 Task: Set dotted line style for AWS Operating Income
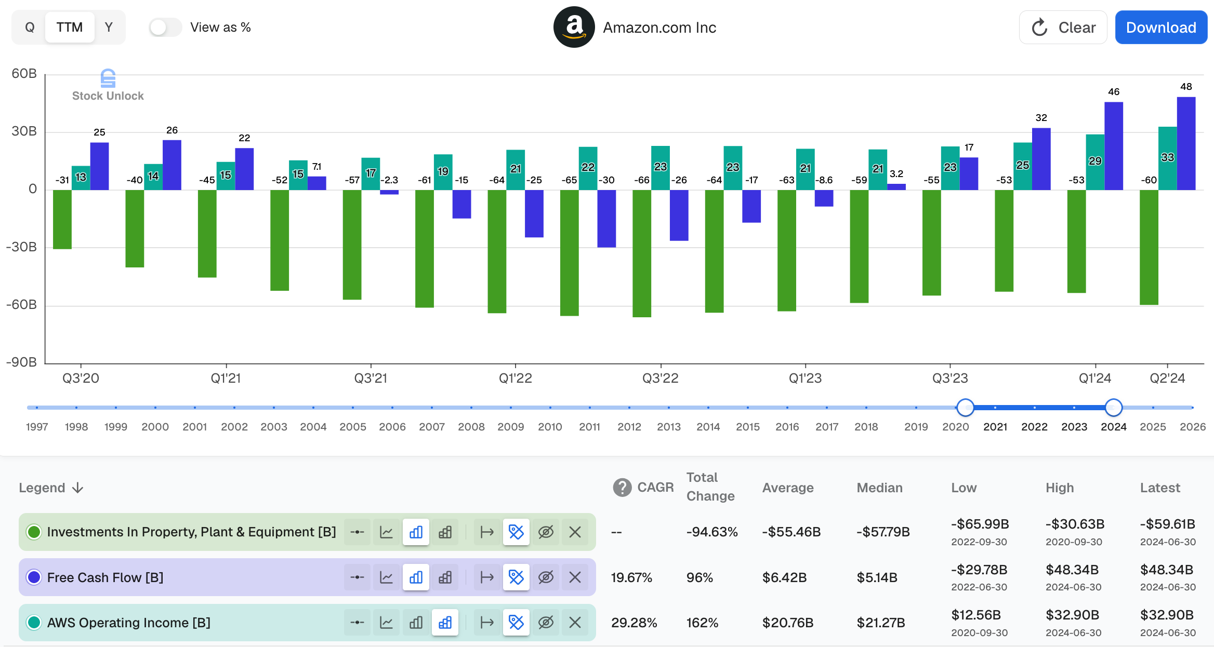pos(357,622)
